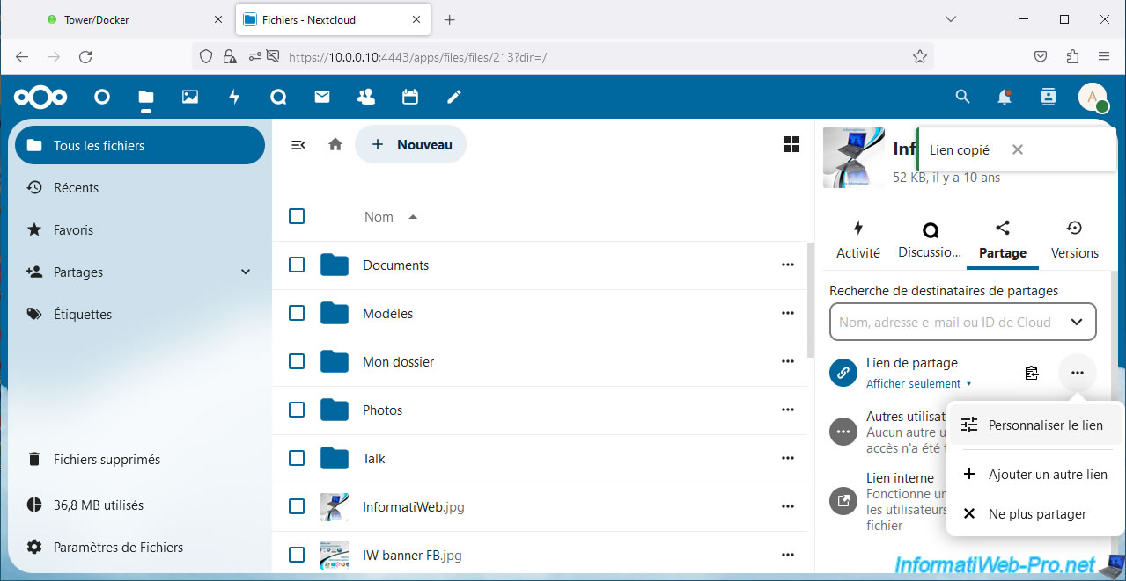Open the Photos app icon in top bar
This screenshot has width=1126, height=581.
[x=190, y=97]
